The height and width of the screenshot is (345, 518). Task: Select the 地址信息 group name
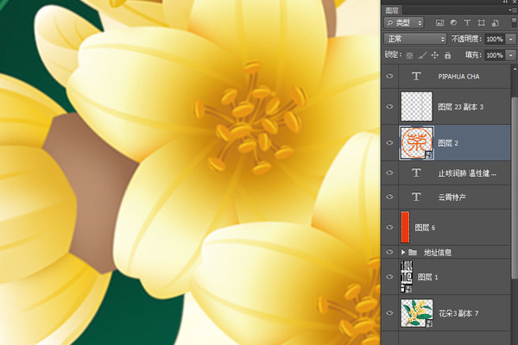[x=438, y=253]
